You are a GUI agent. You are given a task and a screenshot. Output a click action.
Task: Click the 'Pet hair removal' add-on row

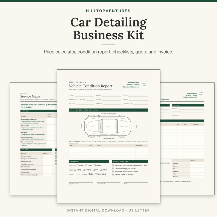(x=36, y=156)
